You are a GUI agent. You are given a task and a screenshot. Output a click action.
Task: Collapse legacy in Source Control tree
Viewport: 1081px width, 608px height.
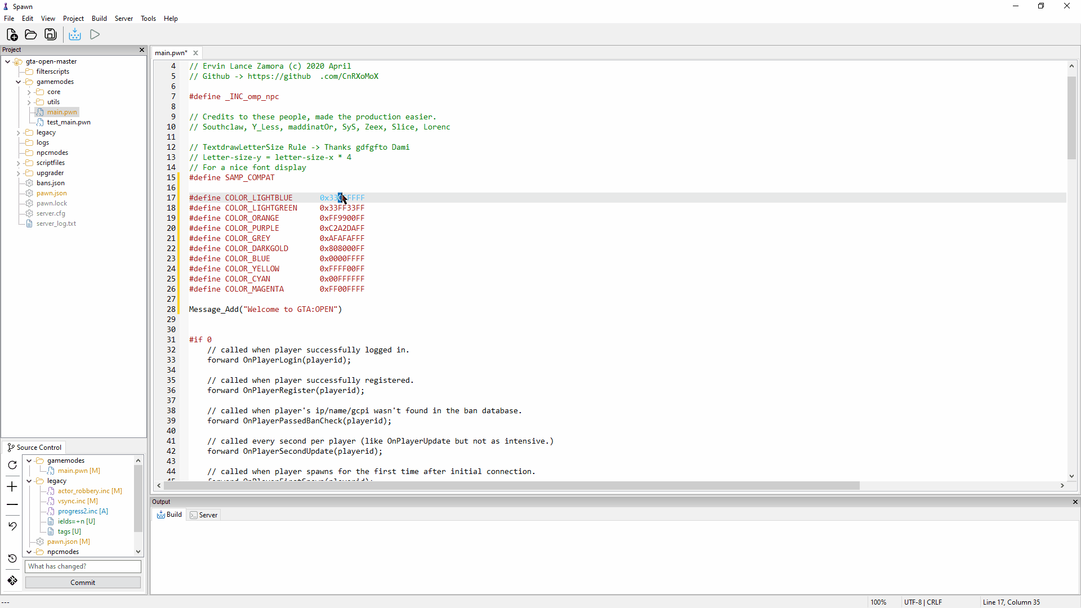29,481
